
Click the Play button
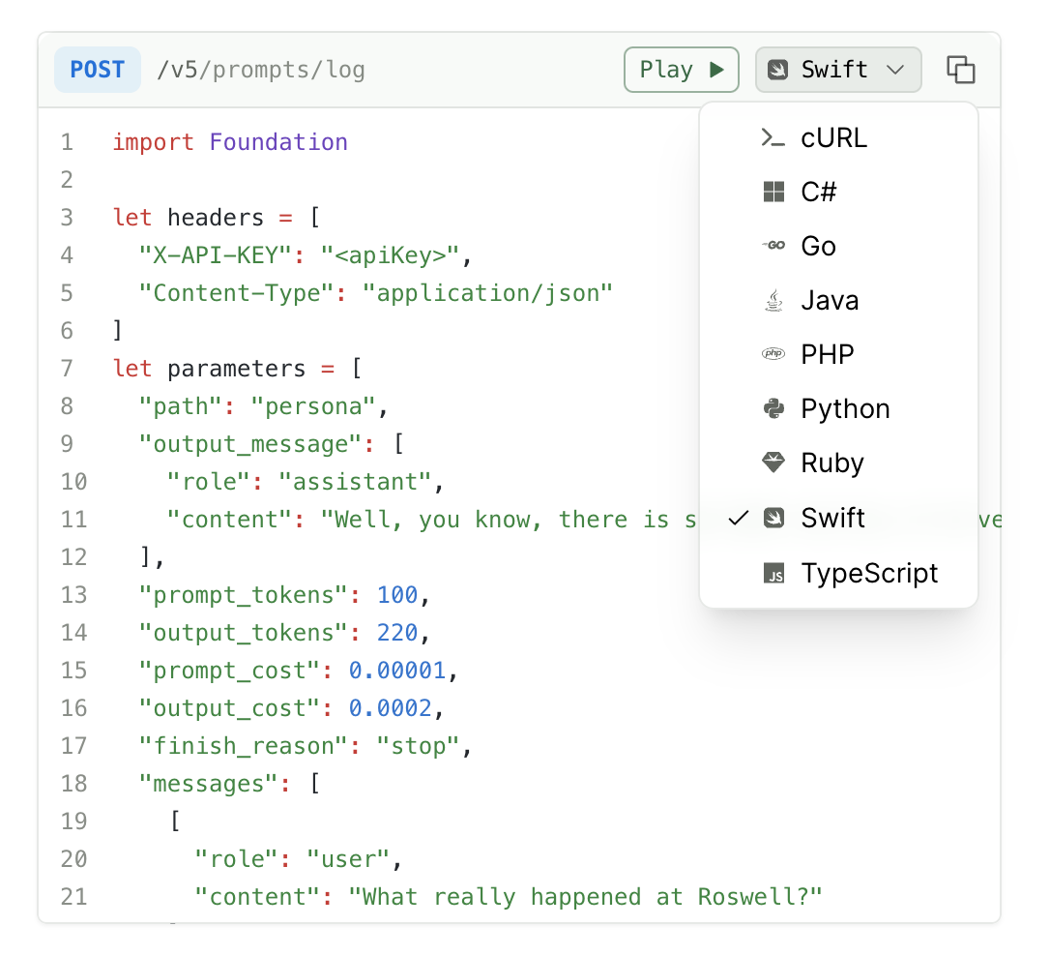point(681,69)
